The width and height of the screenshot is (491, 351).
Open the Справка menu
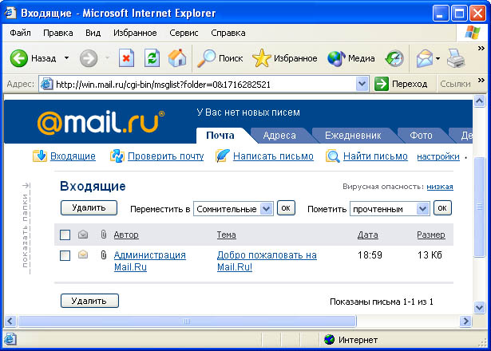(x=228, y=33)
